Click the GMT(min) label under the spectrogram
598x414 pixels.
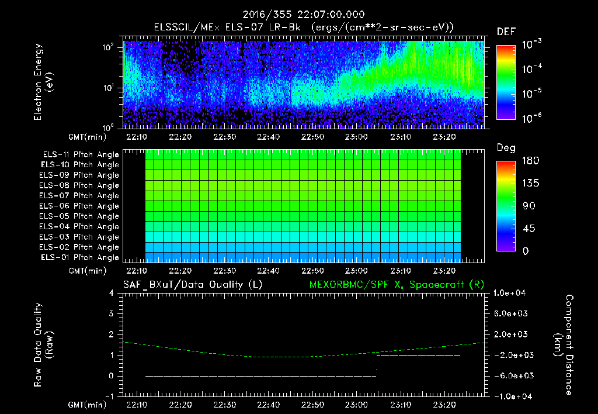88,137
